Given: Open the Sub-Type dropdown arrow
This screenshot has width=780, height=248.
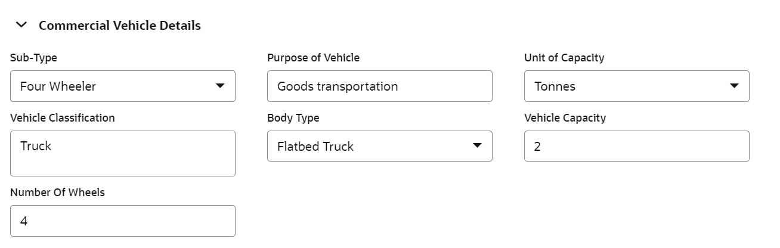Looking at the screenshot, I should tap(220, 86).
